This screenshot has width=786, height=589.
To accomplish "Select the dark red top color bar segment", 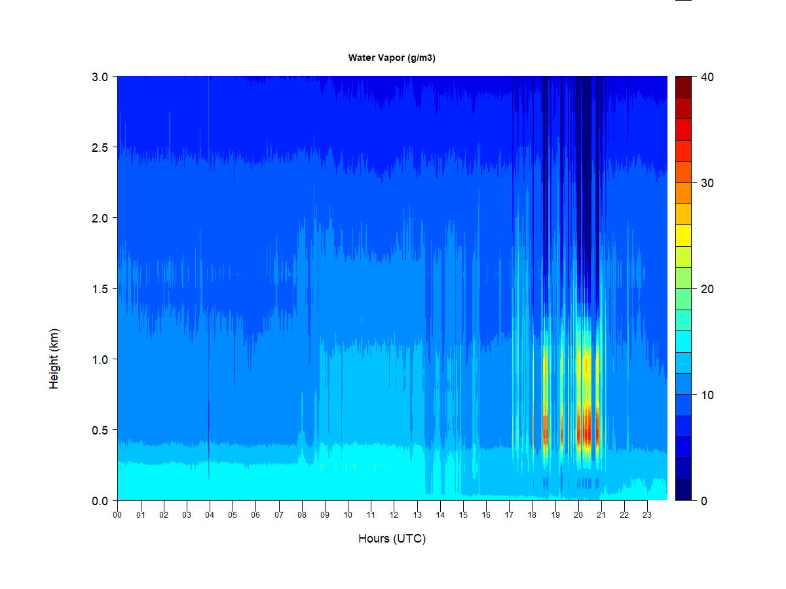I will [x=683, y=87].
